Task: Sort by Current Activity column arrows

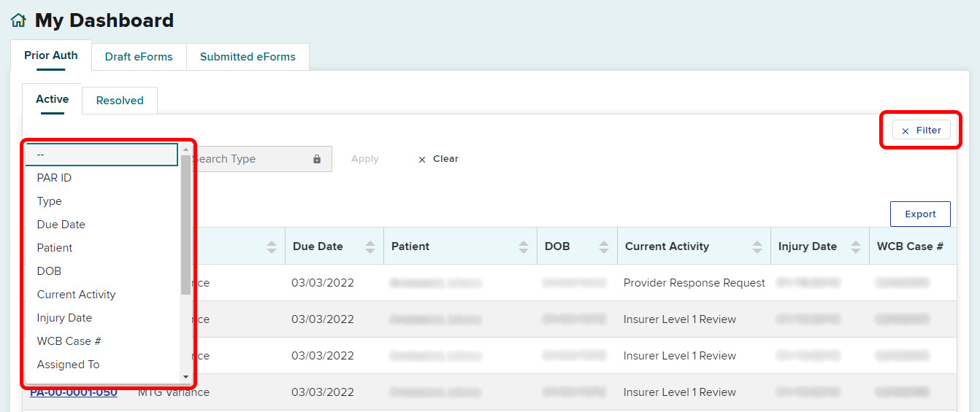Action: pyautogui.click(x=757, y=247)
